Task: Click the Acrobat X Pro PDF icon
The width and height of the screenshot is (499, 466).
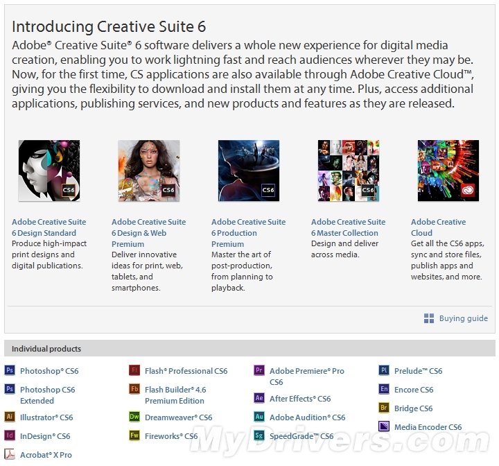Action: [x=10, y=454]
